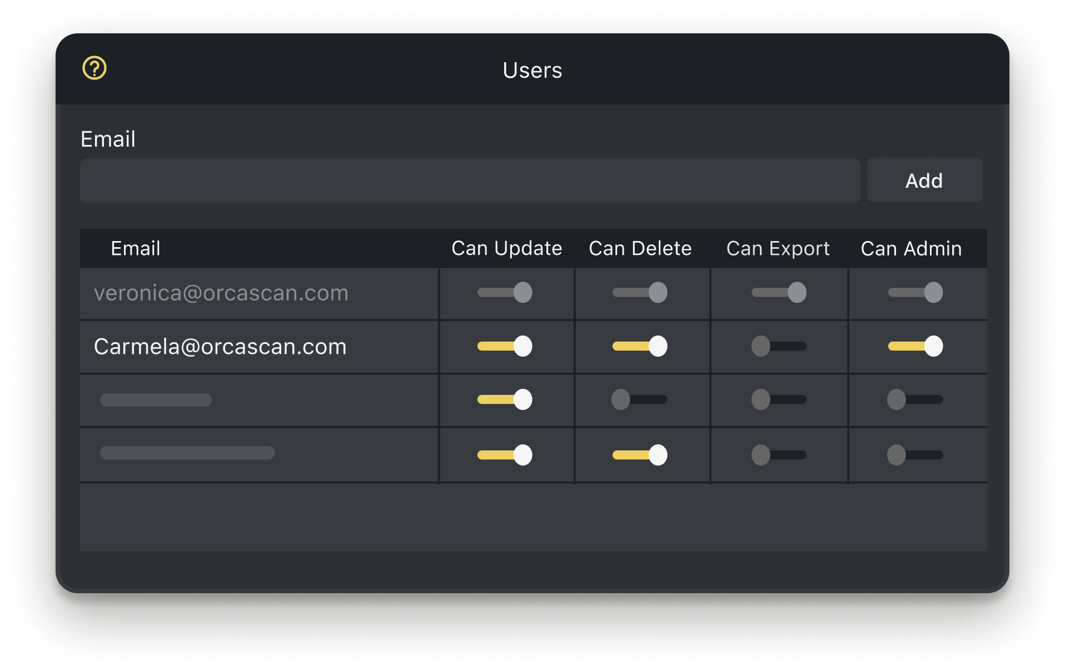Enable Can Delete in the third user row
This screenshot has width=1065, height=671.
click(x=639, y=399)
